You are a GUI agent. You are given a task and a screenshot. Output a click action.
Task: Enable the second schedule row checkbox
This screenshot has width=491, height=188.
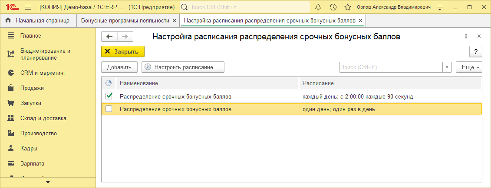coord(109,109)
